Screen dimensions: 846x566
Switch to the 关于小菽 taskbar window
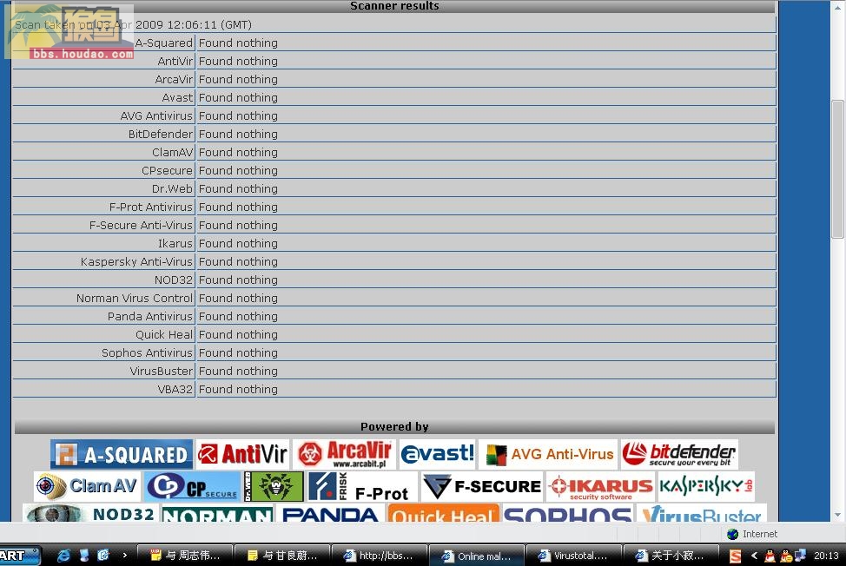click(671, 556)
